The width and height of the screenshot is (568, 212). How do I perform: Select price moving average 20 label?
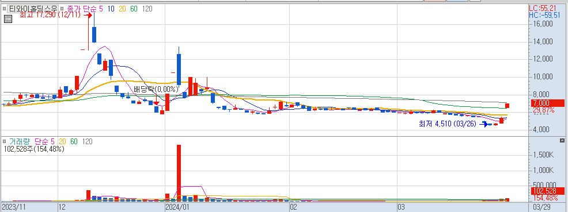(123, 9)
